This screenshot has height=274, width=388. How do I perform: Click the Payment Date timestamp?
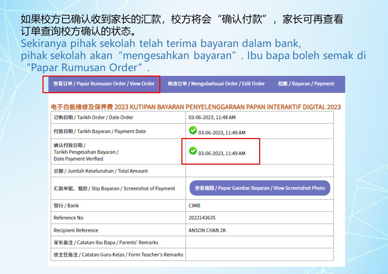point(222,133)
